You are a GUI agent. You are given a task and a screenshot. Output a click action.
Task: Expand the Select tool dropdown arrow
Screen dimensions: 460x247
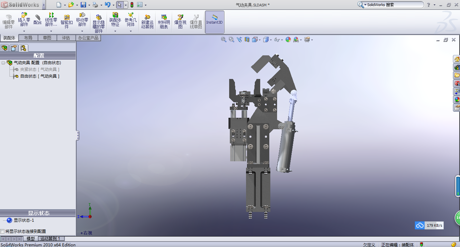point(126,5)
